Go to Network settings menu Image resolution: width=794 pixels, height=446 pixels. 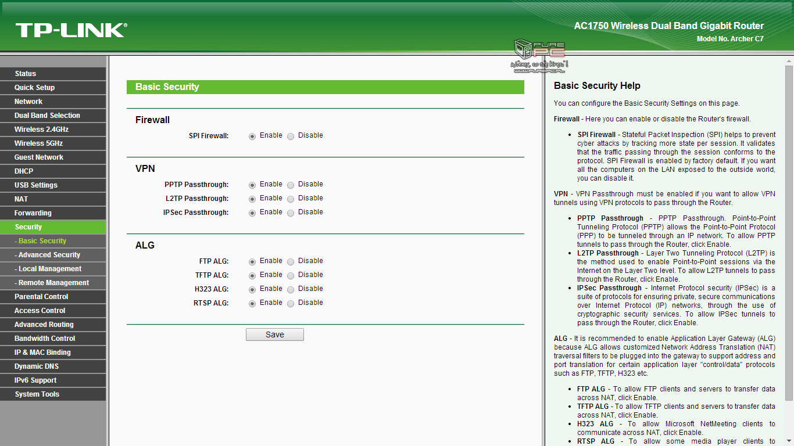tap(53, 102)
